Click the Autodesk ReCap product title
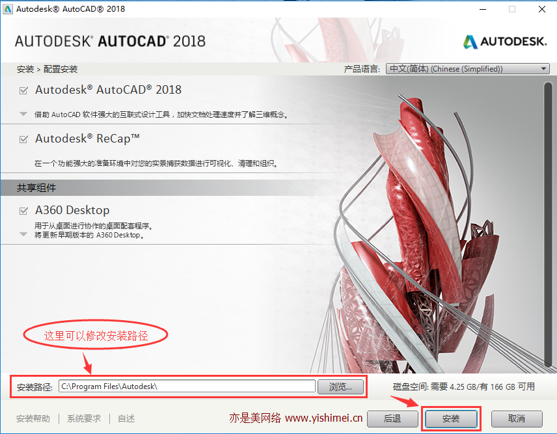Viewport: 557px width, 434px height. tap(87, 139)
